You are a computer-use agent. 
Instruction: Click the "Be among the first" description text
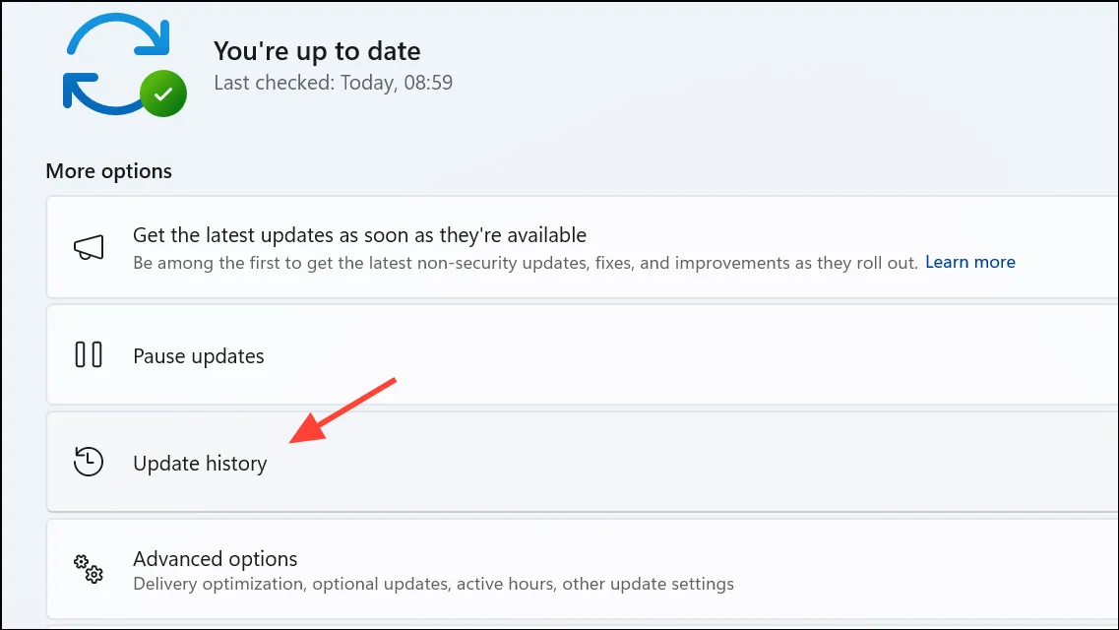point(526,263)
